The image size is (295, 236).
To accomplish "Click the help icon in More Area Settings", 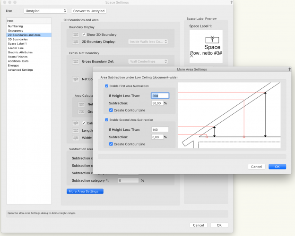I will (289, 69).
